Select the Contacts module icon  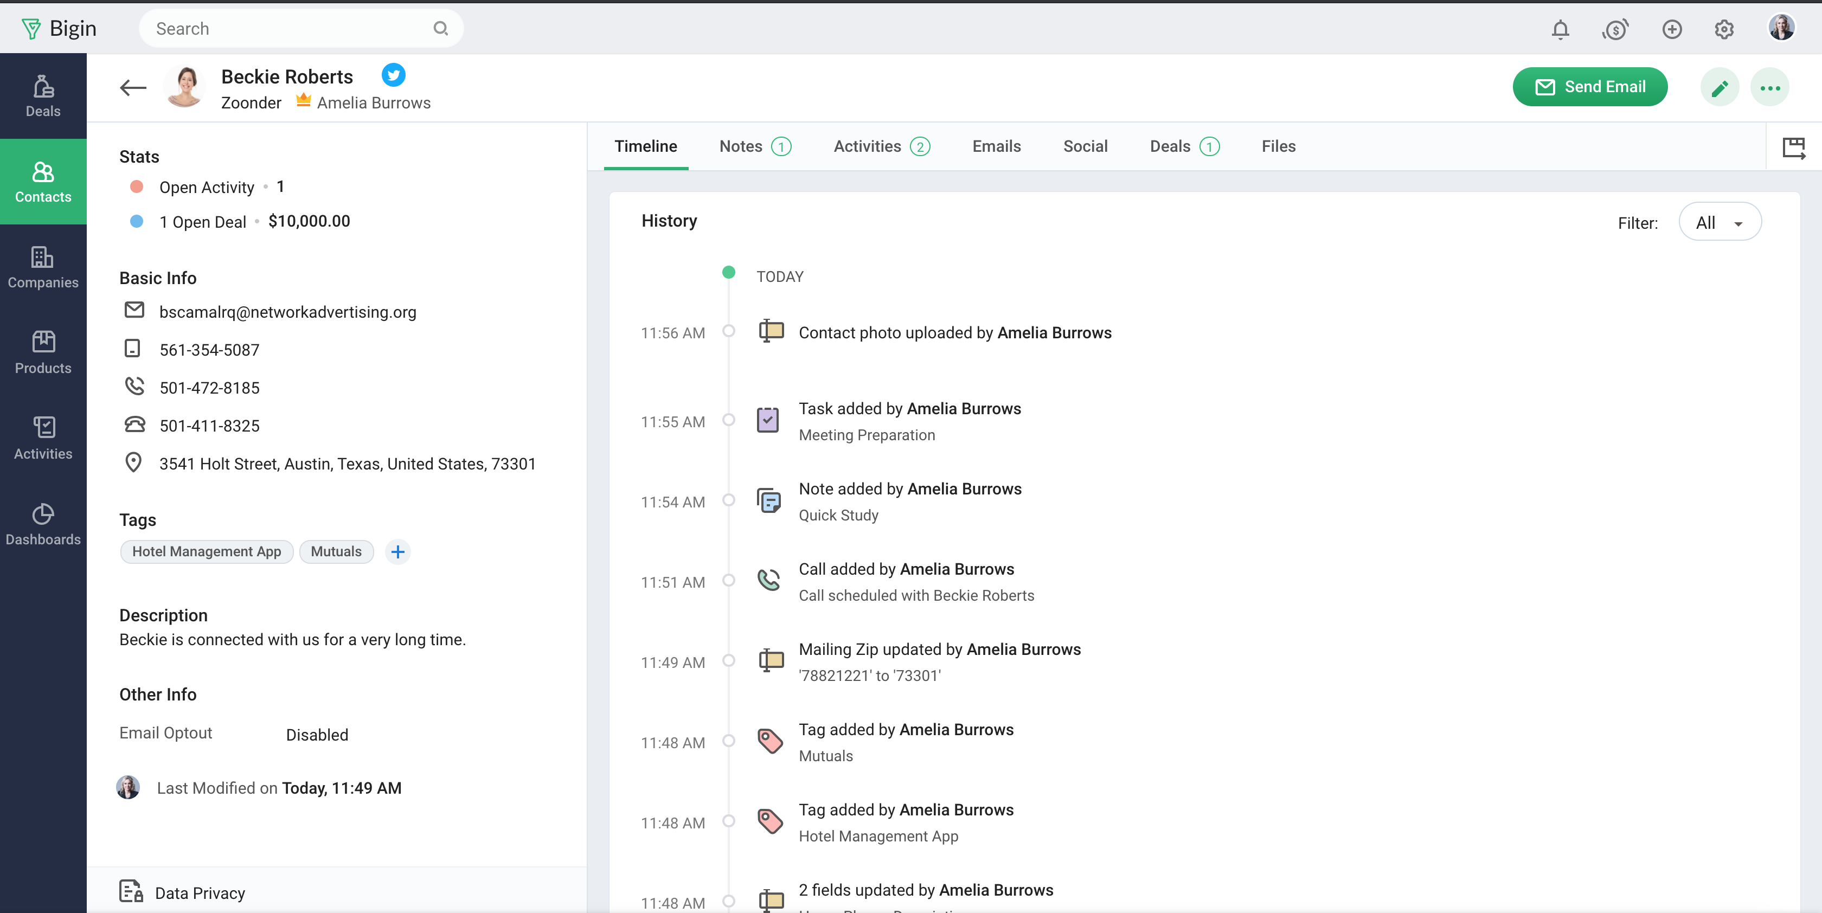point(42,181)
